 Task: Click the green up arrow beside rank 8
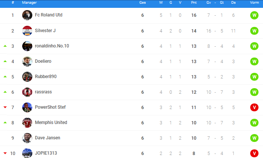pyautogui.click(x=5, y=123)
